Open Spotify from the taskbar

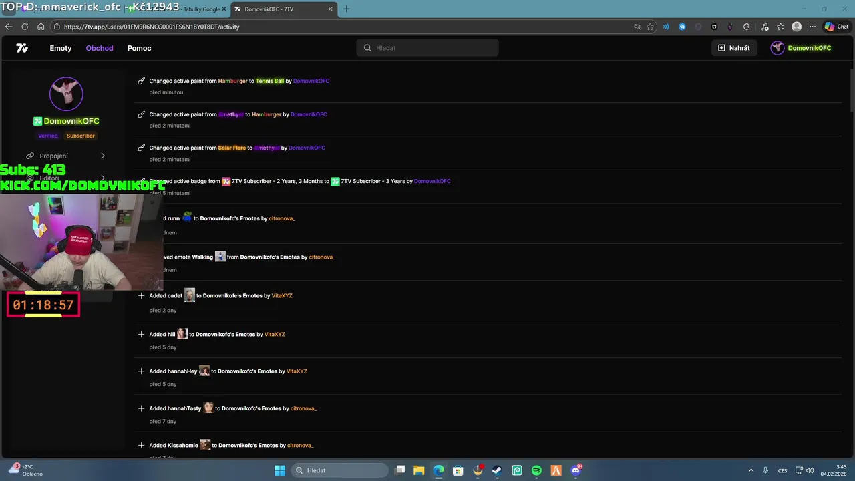coord(536,470)
